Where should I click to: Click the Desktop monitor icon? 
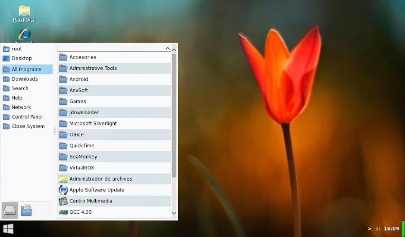click(x=6, y=58)
